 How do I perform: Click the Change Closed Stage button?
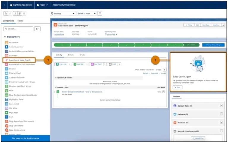coord(213,45)
